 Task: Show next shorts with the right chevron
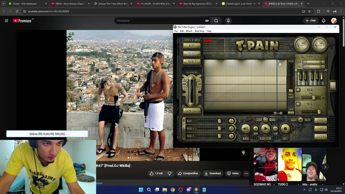pyautogui.click(x=325, y=167)
